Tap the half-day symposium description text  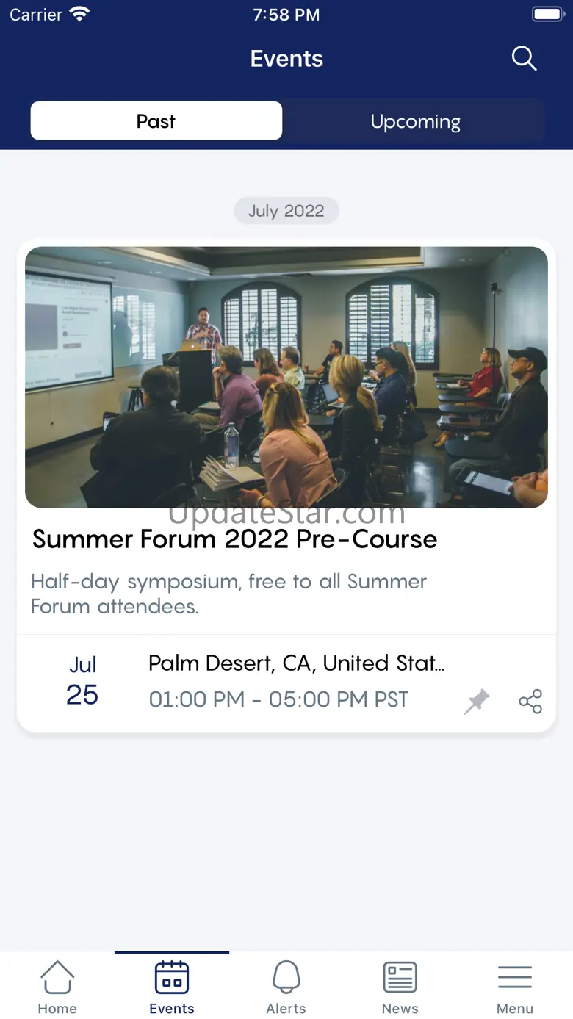pos(228,594)
